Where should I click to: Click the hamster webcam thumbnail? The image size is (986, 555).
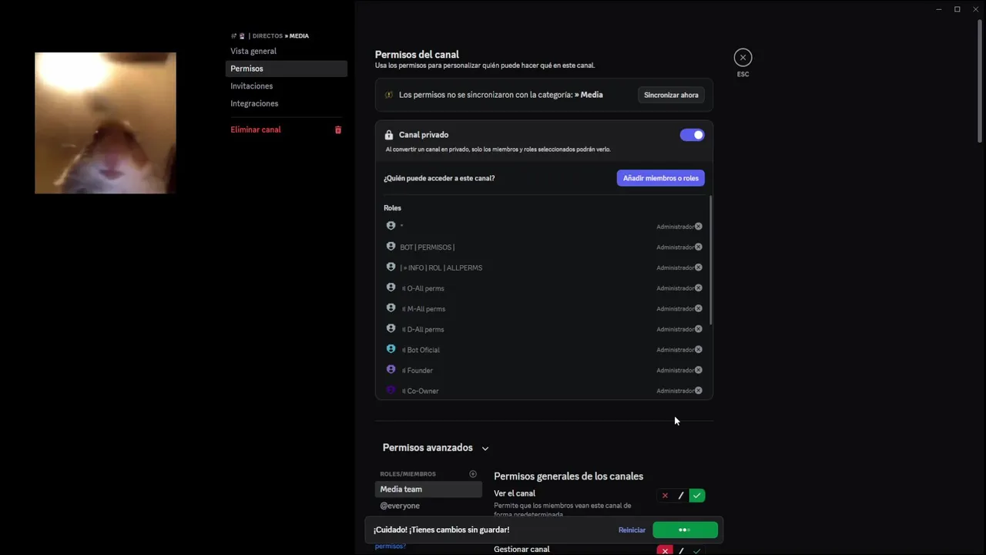tap(106, 123)
